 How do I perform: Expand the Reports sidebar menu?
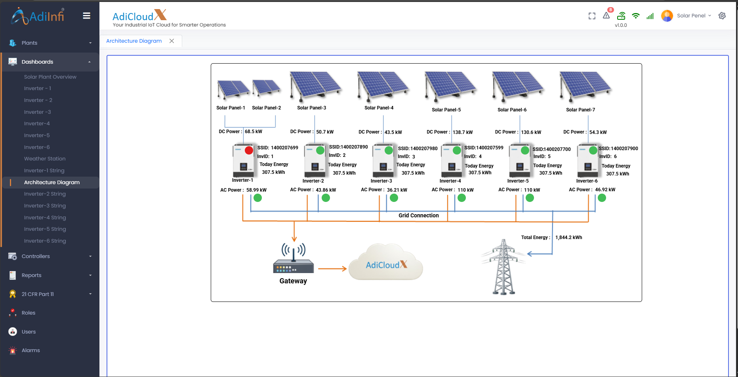point(50,275)
